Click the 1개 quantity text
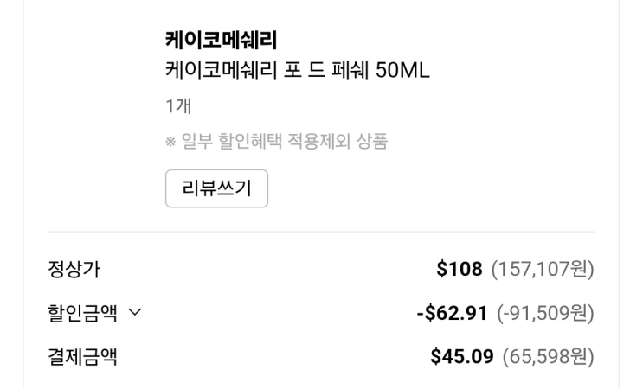The height and width of the screenshot is (389, 643). pos(177,107)
